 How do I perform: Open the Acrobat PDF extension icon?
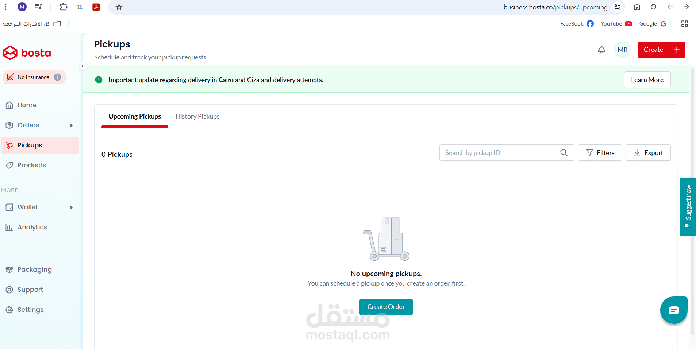click(x=96, y=7)
